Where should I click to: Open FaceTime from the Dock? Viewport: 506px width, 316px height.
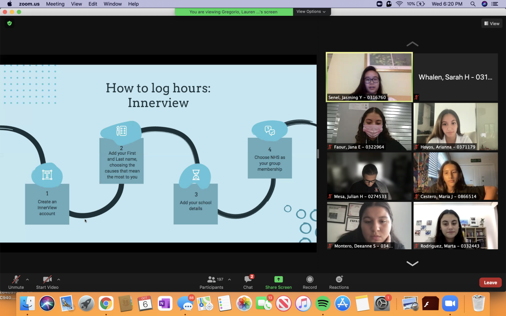(264, 303)
